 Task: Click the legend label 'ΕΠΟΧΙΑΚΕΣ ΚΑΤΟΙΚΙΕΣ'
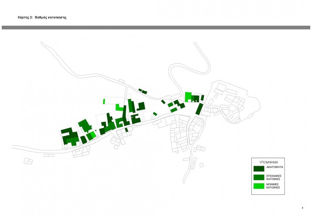274,177
